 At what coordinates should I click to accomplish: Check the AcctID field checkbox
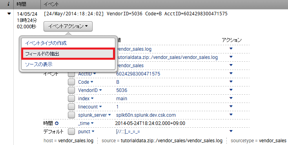point(71,74)
